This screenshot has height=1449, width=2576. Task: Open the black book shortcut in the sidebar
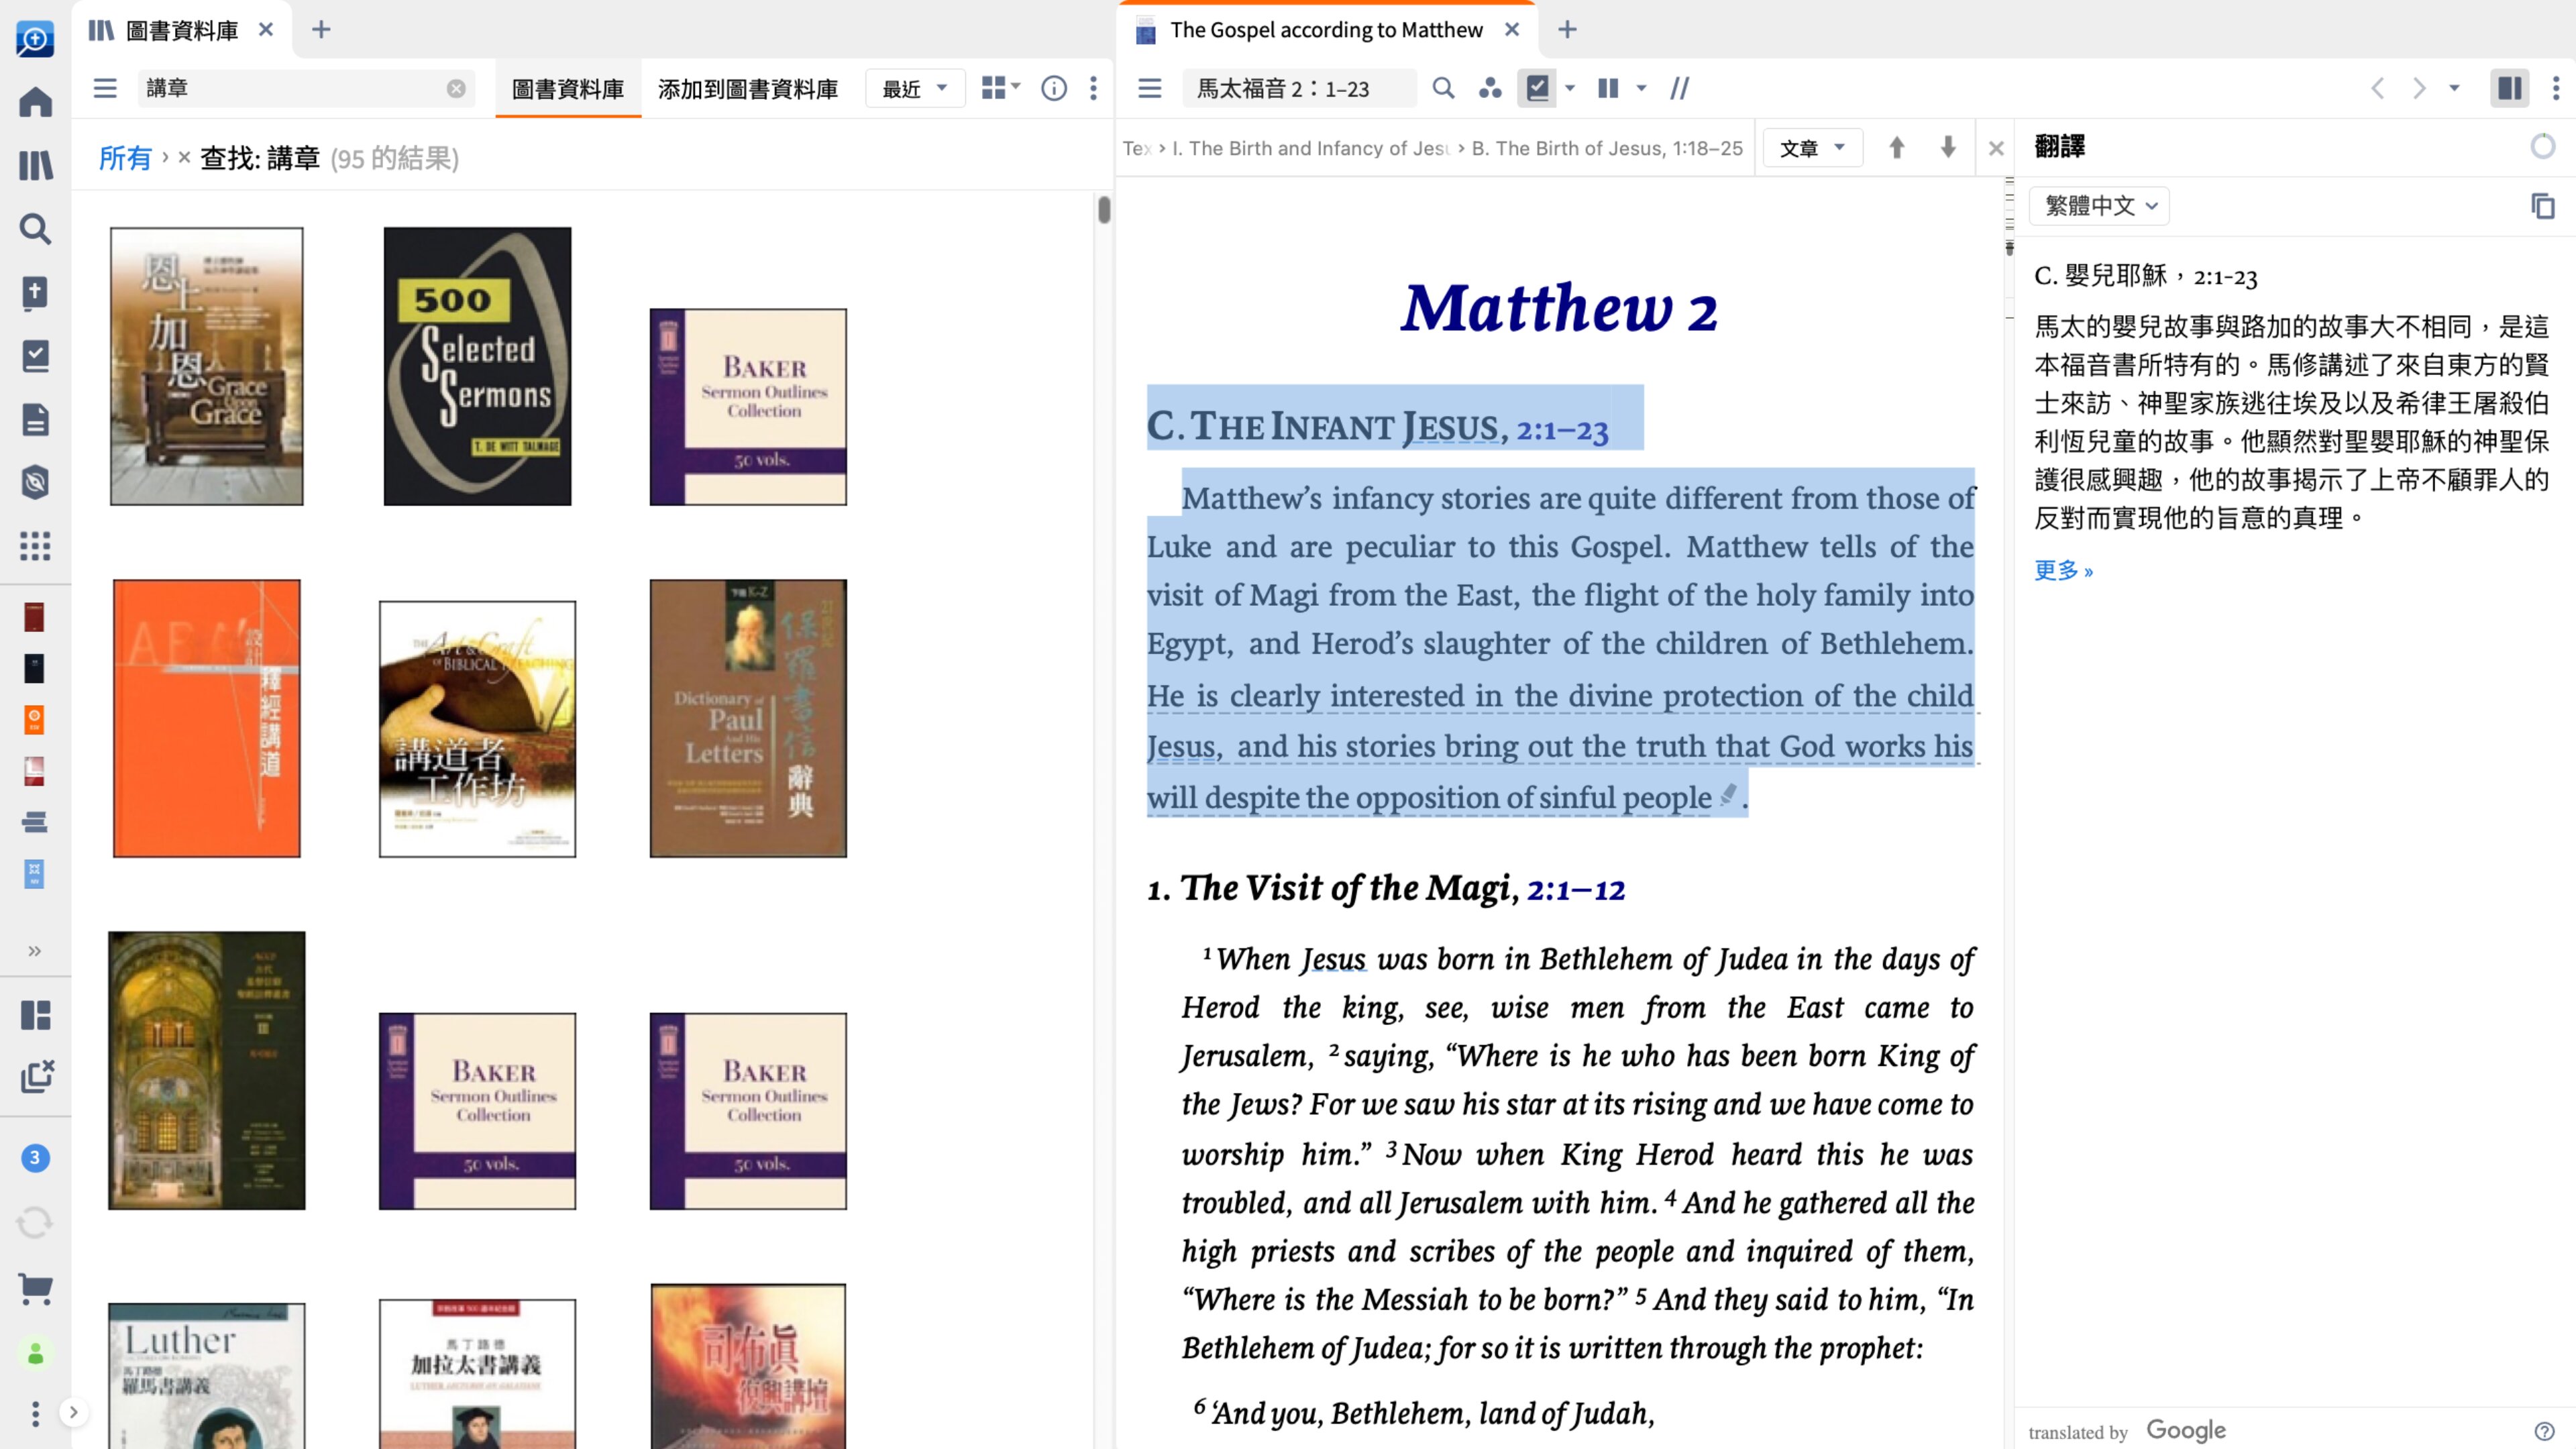click(x=34, y=668)
